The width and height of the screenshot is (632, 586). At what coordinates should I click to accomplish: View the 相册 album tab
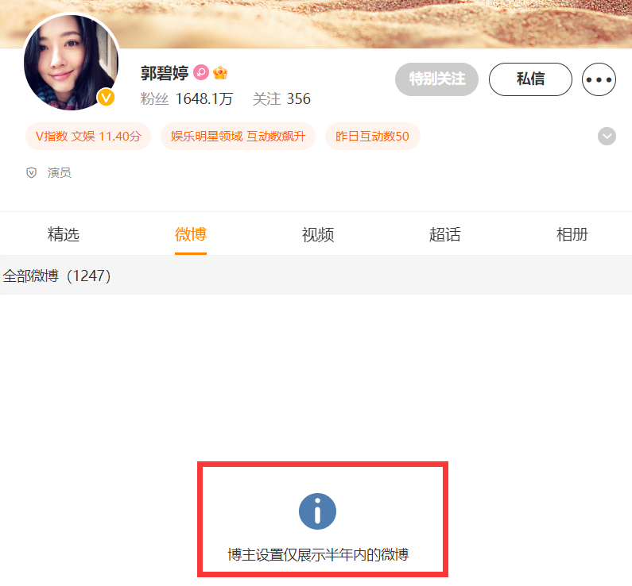[x=572, y=234]
